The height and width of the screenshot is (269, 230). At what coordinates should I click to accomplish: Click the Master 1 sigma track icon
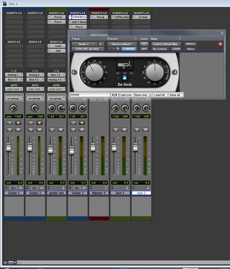pyautogui.click(x=106, y=188)
